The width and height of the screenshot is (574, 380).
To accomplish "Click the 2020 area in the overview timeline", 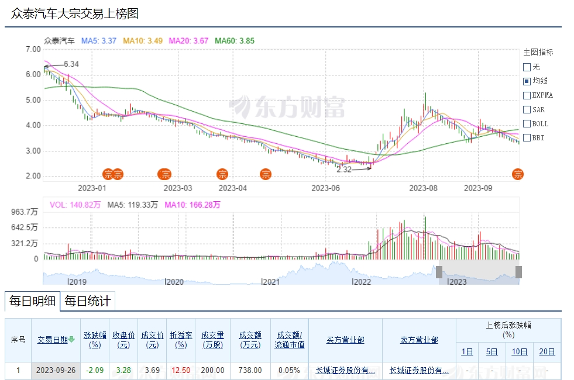I will click(x=174, y=281).
